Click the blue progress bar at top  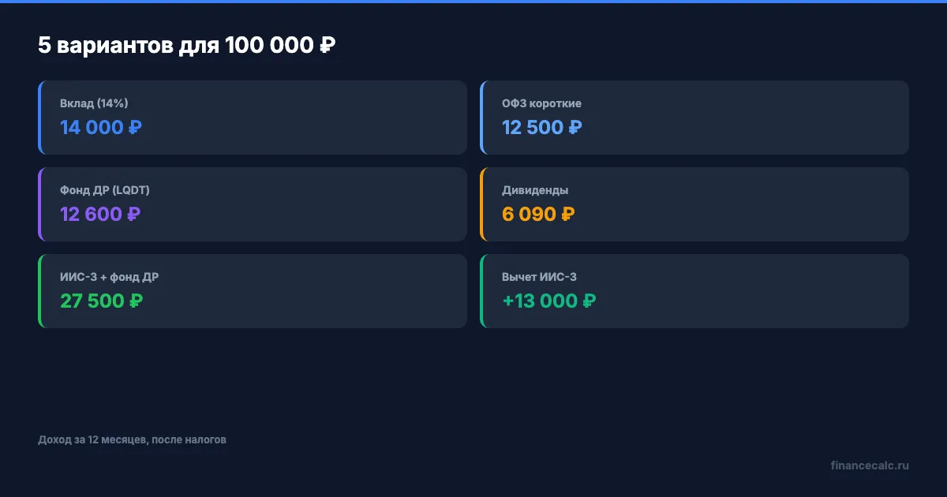[x=473, y=2]
